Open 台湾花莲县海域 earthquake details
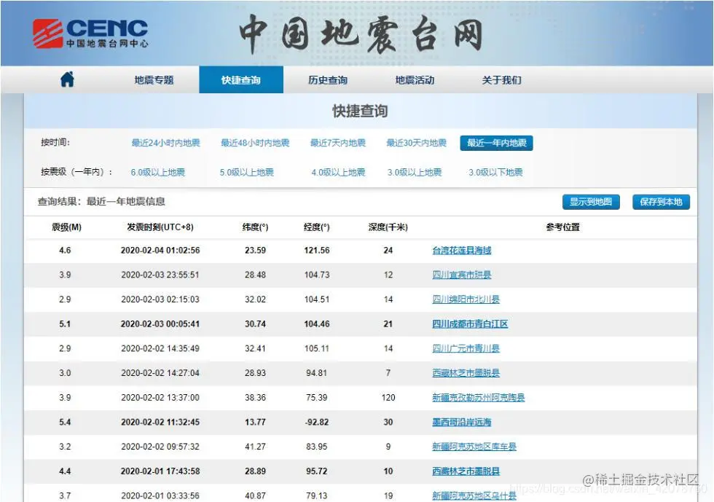The image size is (714, 502). pyautogui.click(x=462, y=251)
